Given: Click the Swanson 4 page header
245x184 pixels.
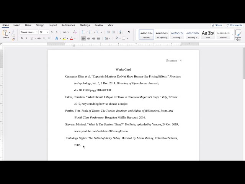Looking at the screenshot, I should tap(173, 61).
